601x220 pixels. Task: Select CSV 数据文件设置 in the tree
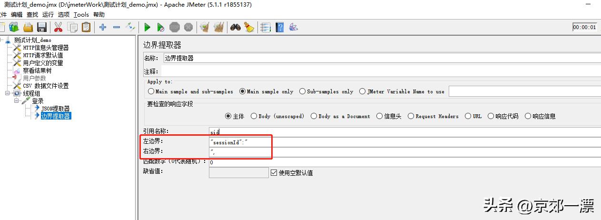pyautogui.click(x=46, y=86)
